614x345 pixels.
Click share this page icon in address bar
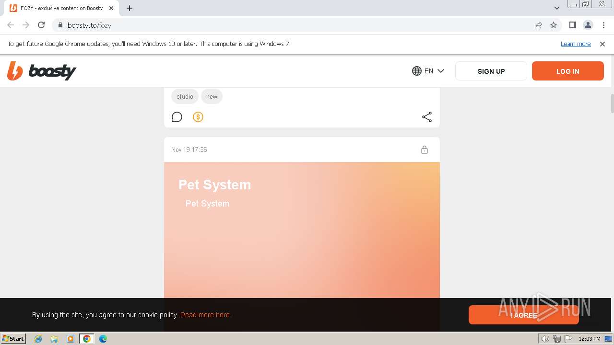(x=538, y=25)
